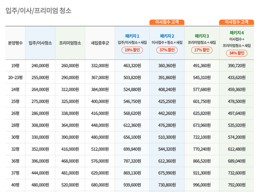The width and height of the screenshot is (258, 192).
Task: Click the 34% 할인 discount badge
Action: pos(236,53)
